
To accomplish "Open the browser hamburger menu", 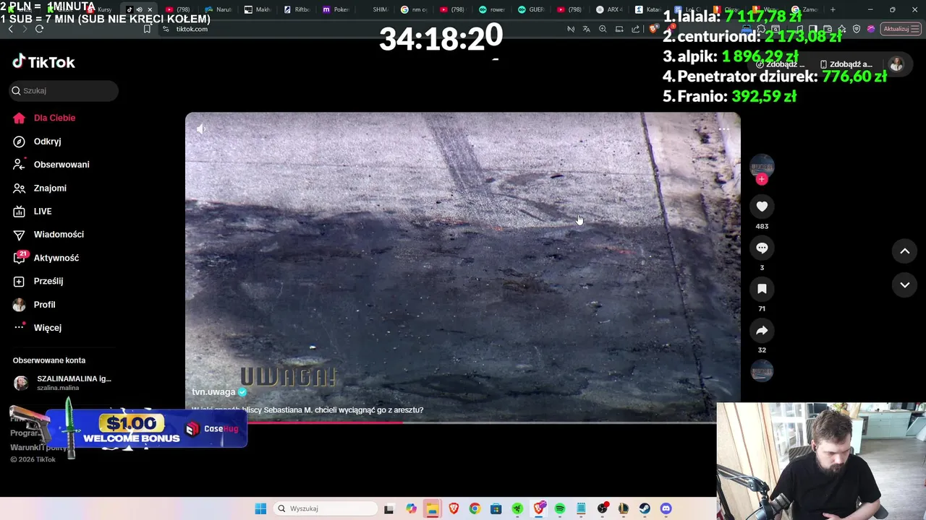I will point(916,29).
